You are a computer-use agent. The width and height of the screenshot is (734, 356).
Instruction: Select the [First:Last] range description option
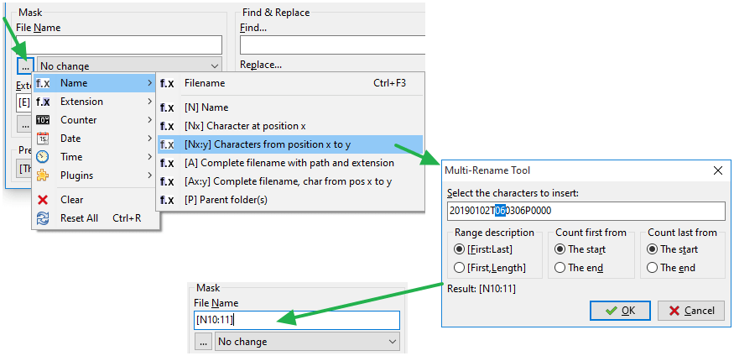[459, 249]
